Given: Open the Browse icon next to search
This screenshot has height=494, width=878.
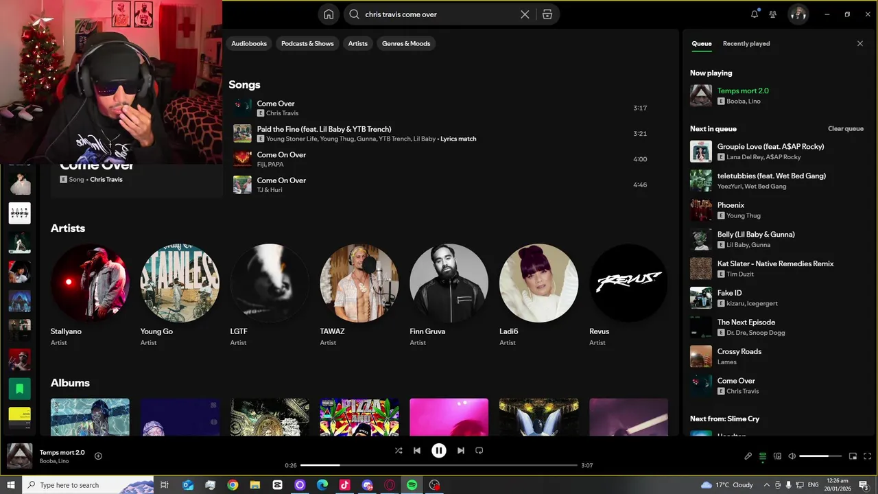Looking at the screenshot, I should [547, 14].
